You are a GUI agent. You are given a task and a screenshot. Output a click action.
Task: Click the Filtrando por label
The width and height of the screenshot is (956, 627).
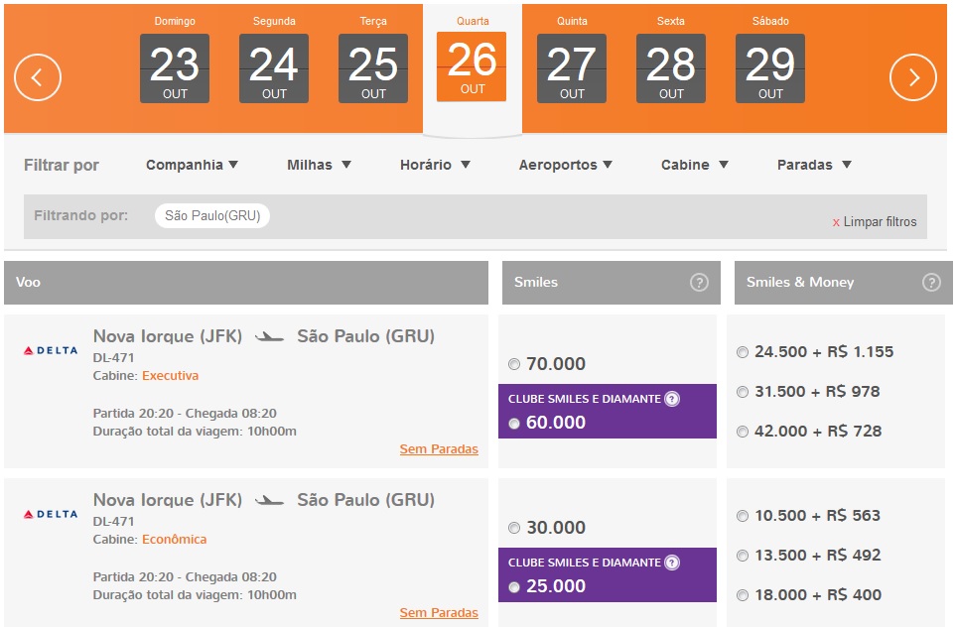pyautogui.click(x=81, y=215)
